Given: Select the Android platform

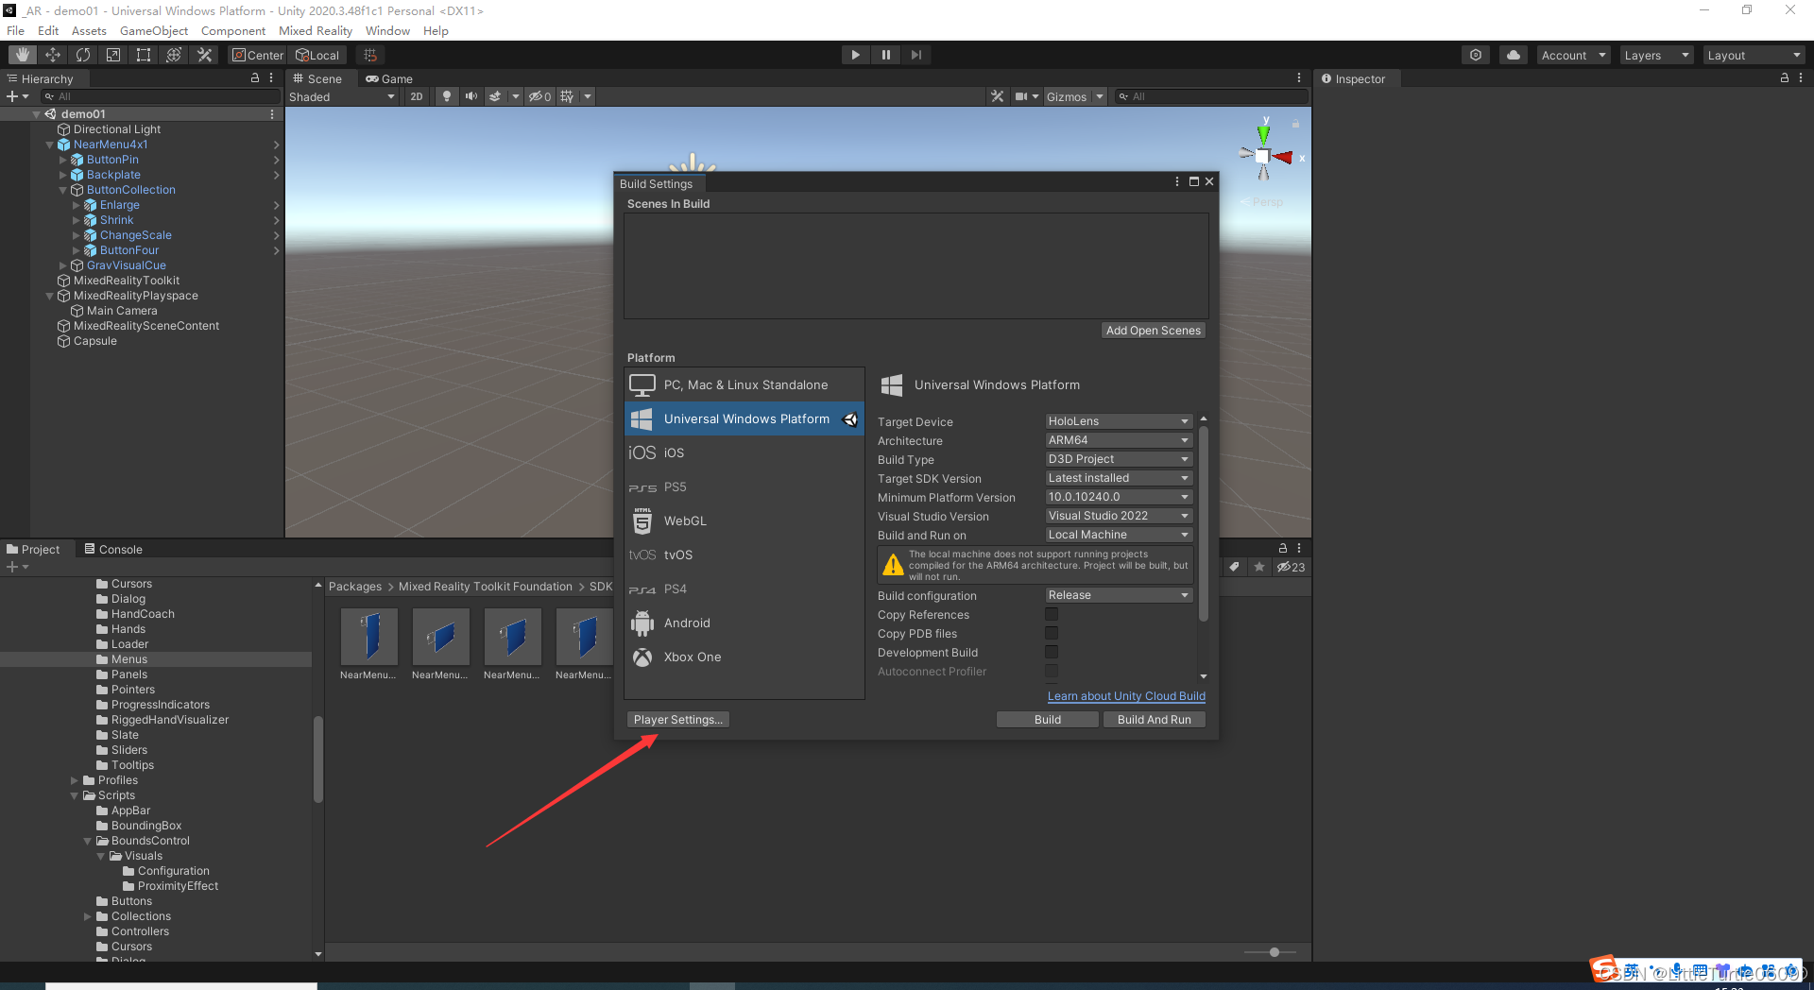Looking at the screenshot, I should [x=744, y=623].
